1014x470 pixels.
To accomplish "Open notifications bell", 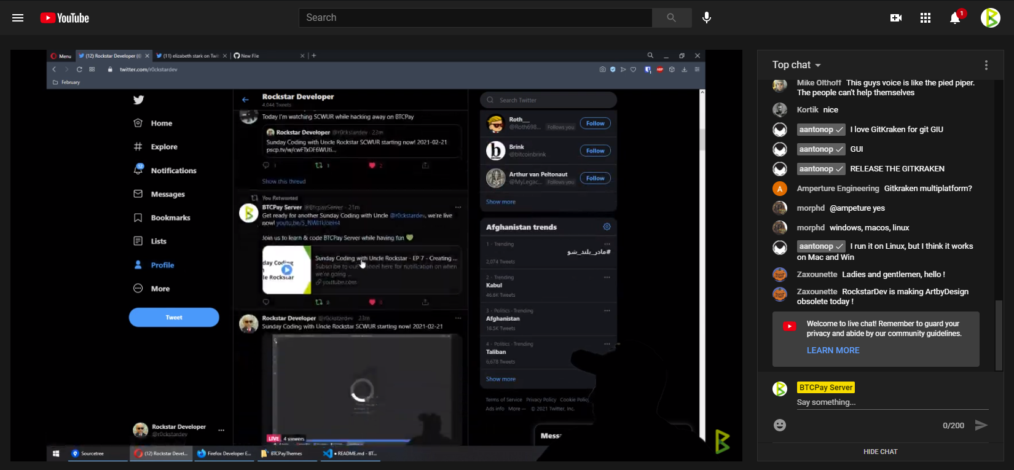I will [x=955, y=18].
